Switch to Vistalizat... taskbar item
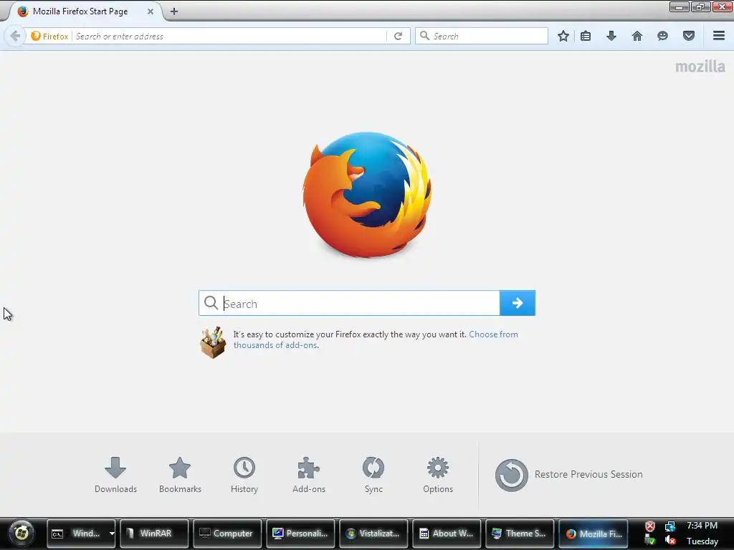The image size is (734, 550). 373,533
